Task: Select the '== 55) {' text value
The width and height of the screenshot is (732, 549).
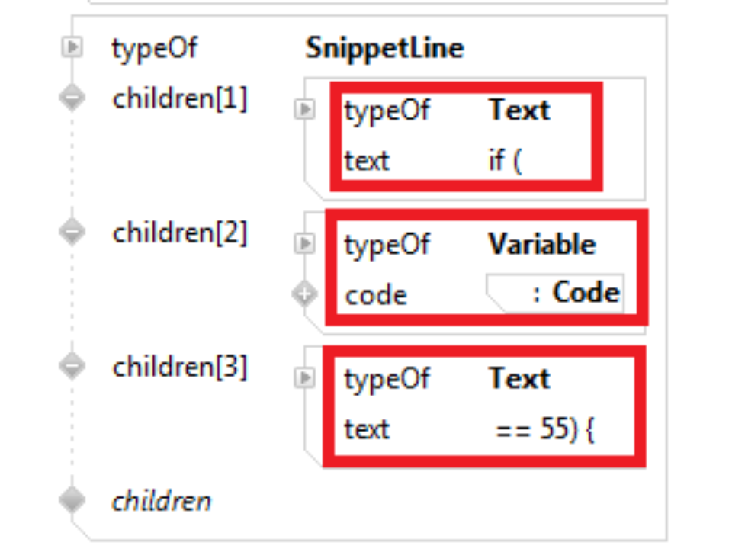Action: (544, 429)
